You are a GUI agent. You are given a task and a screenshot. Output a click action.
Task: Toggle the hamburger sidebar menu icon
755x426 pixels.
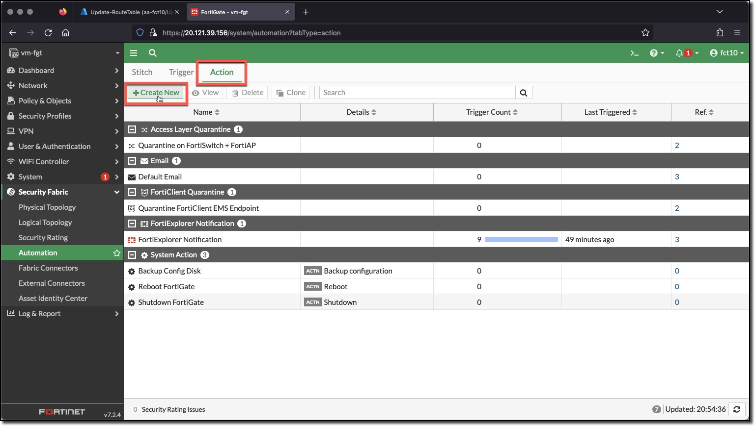pyautogui.click(x=134, y=53)
